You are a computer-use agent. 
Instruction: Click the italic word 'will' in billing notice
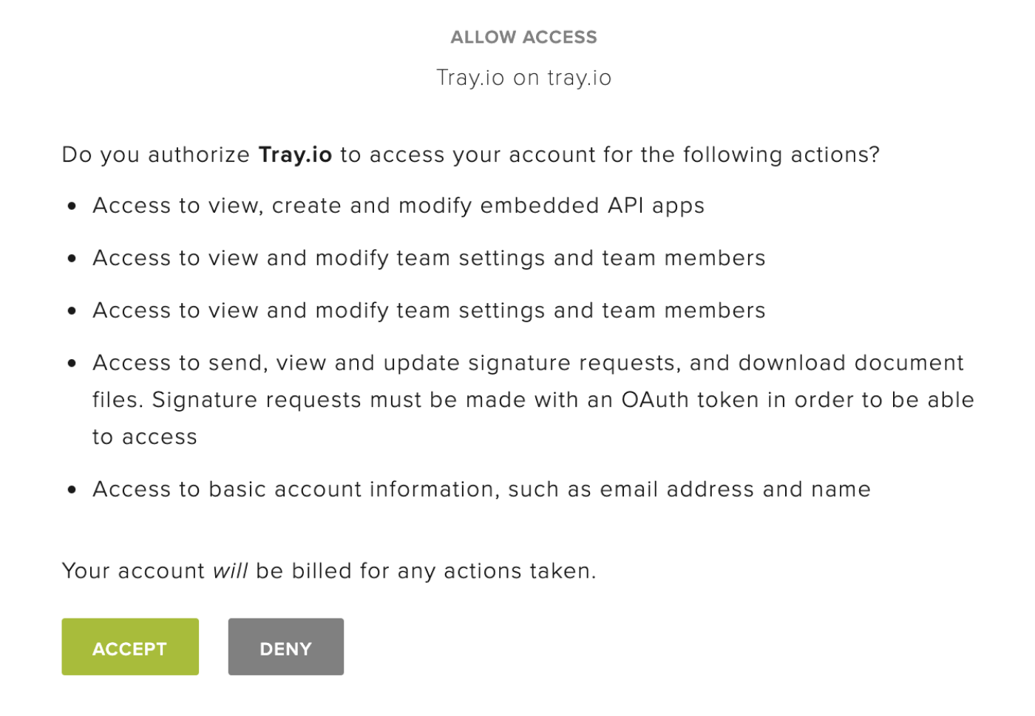pos(230,570)
